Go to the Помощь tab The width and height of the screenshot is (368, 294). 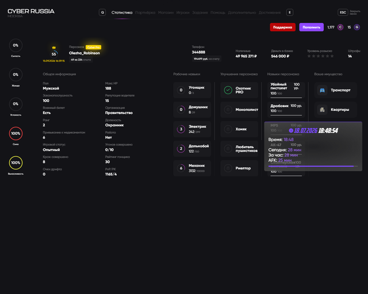[218, 13]
